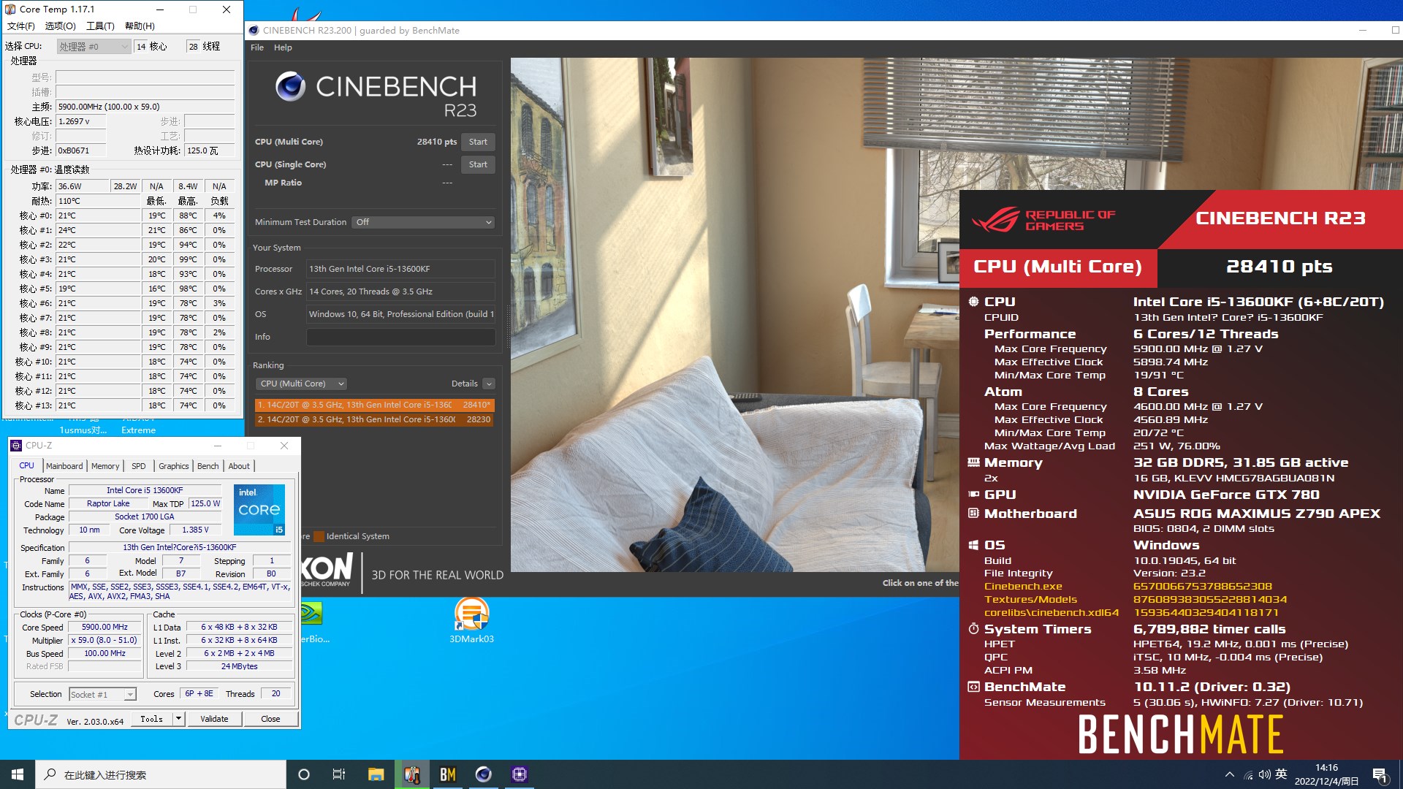Open the Socket #1 selection dropdown in CPU-Z

coord(102,695)
